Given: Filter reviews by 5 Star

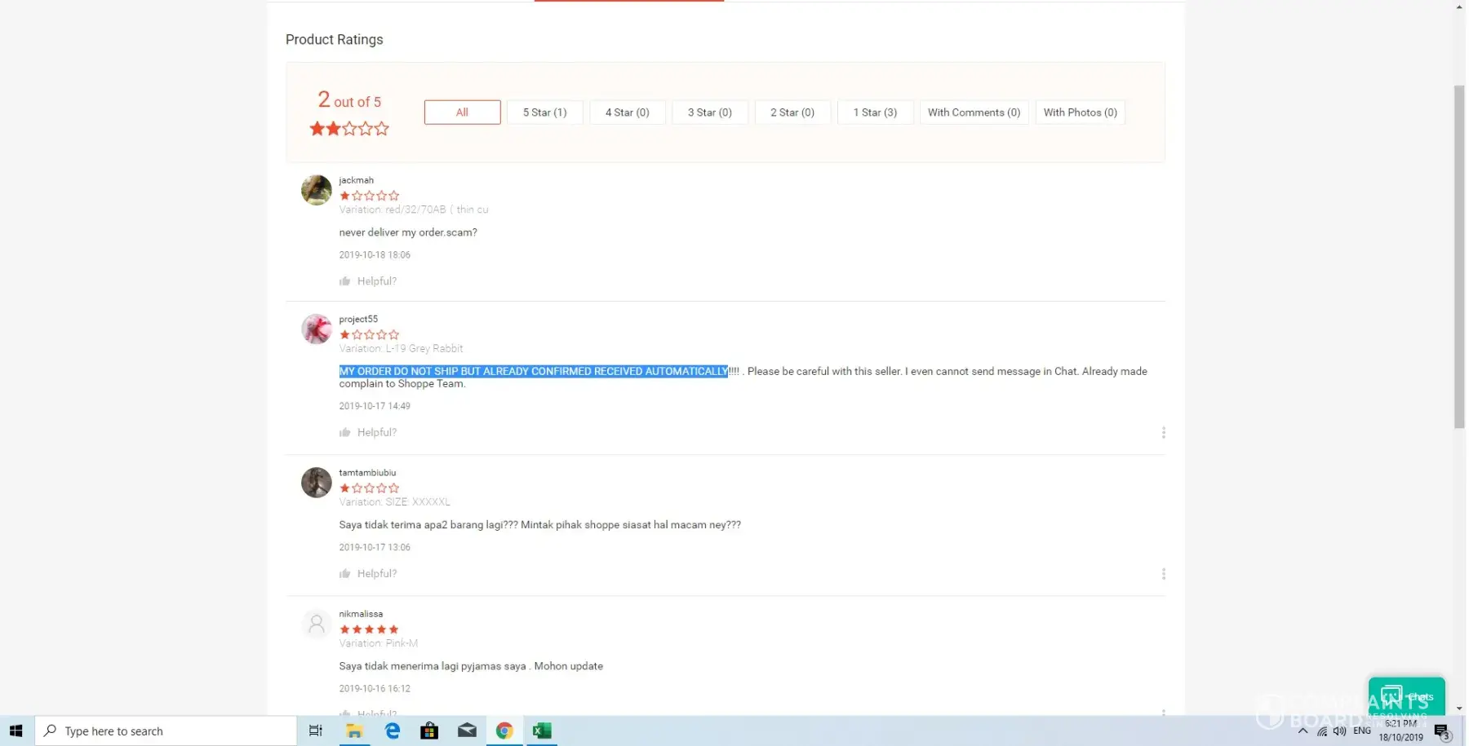Looking at the screenshot, I should pos(544,113).
